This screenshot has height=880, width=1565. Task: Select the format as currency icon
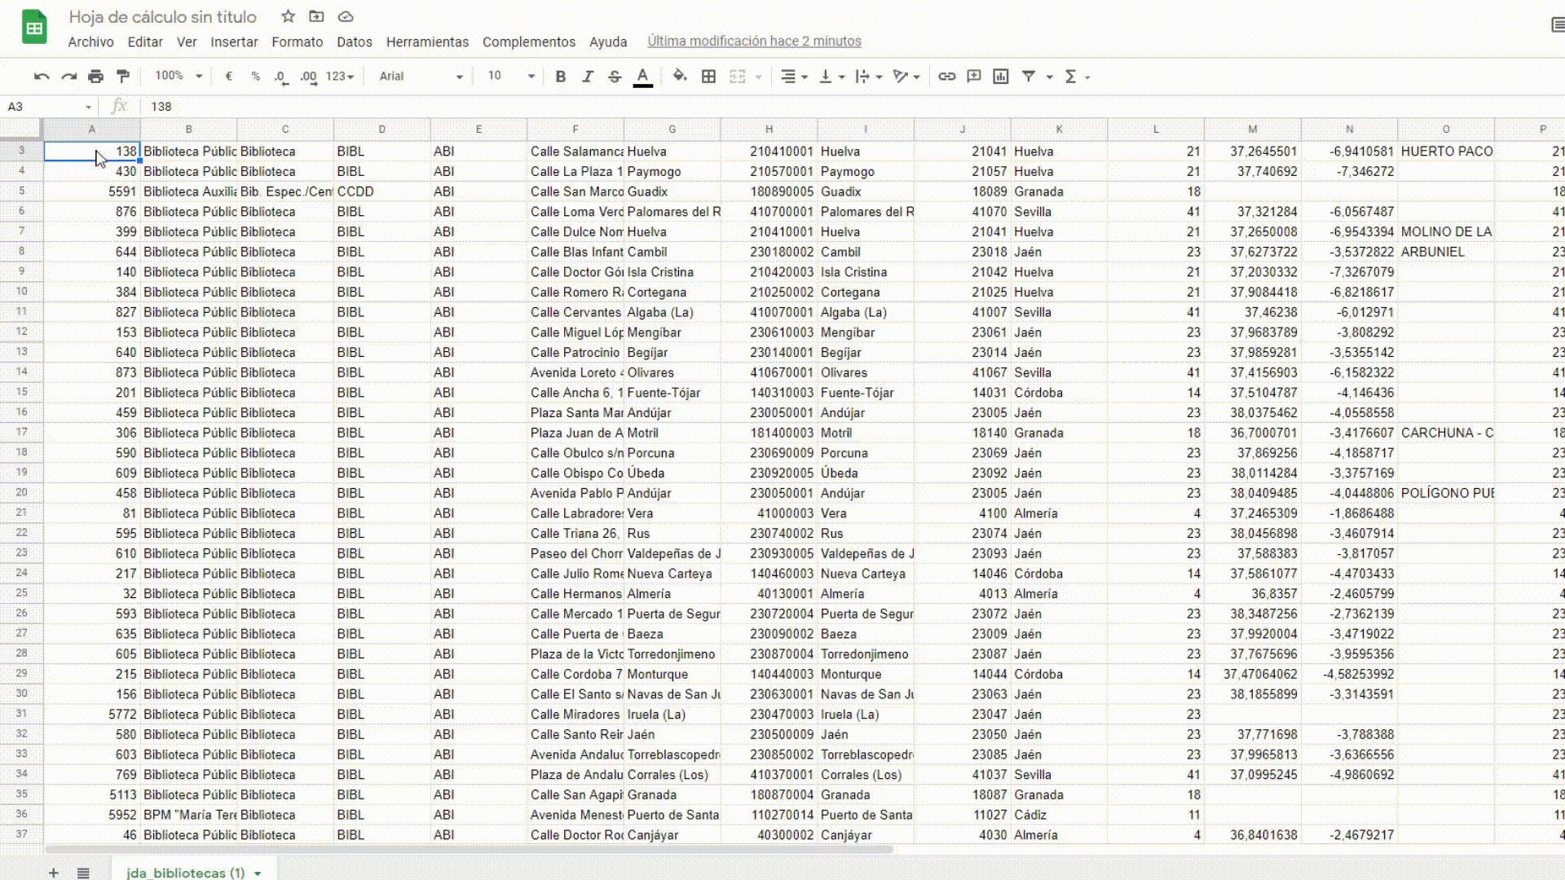[229, 76]
